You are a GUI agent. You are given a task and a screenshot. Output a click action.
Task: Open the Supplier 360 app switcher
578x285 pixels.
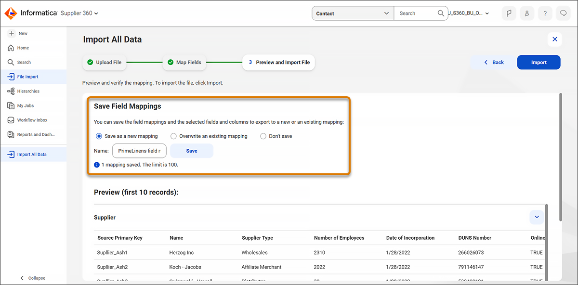click(x=79, y=13)
